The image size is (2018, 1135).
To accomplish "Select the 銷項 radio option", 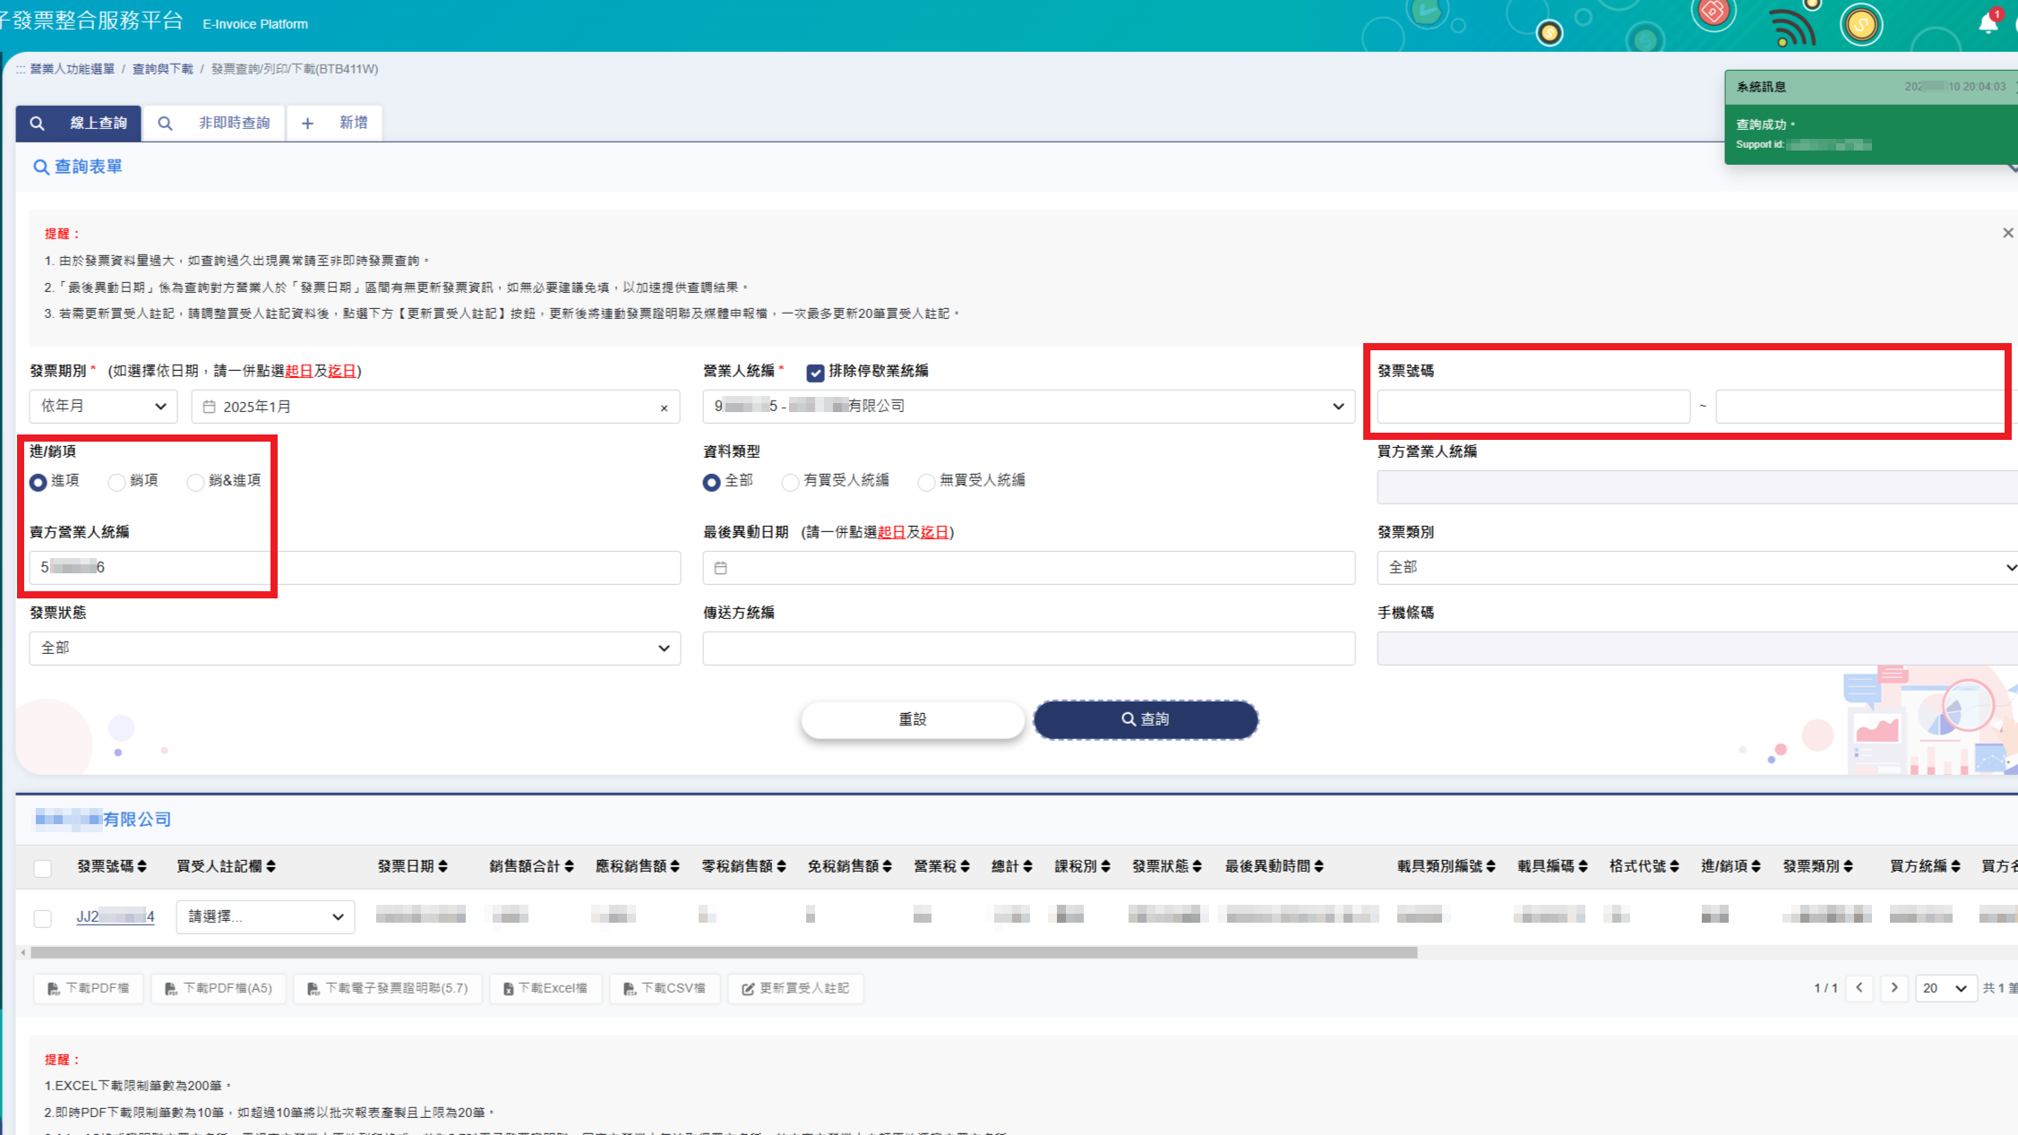I will [116, 483].
